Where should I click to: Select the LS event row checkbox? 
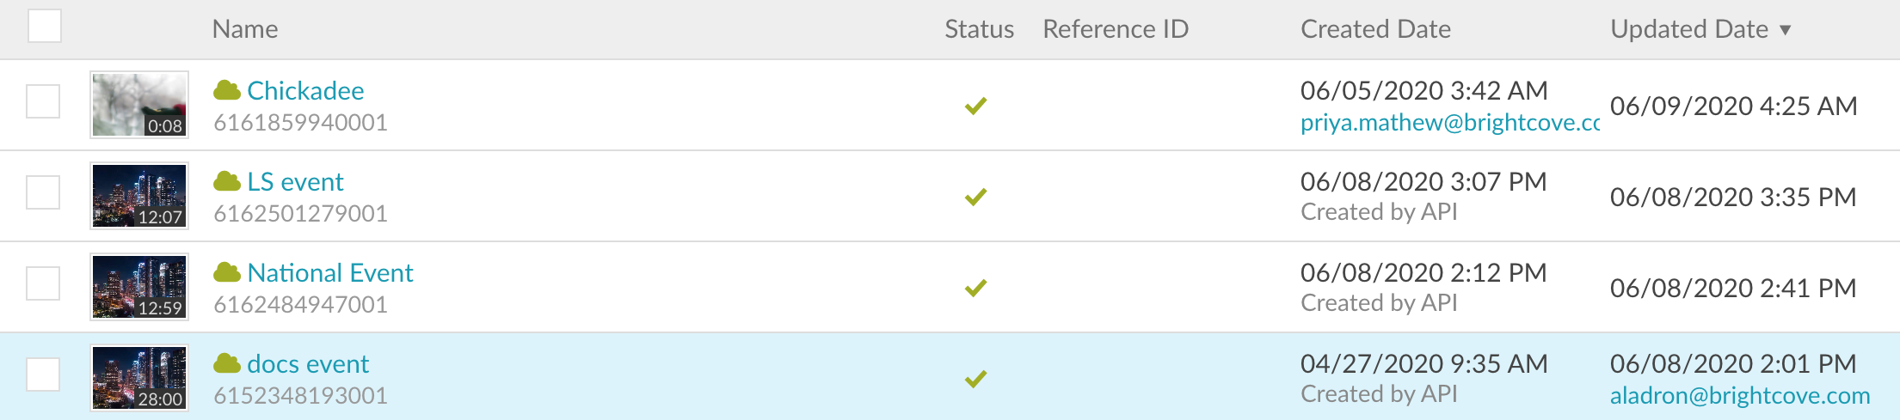point(43,192)
